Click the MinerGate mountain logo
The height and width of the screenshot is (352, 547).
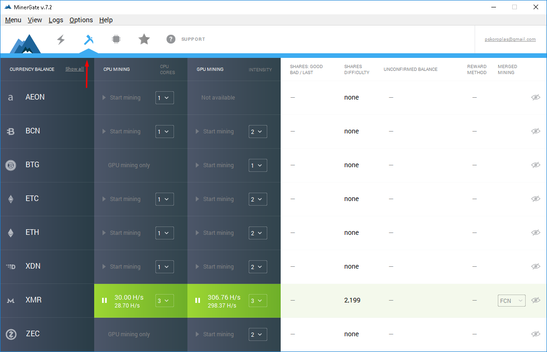[26, 44]
